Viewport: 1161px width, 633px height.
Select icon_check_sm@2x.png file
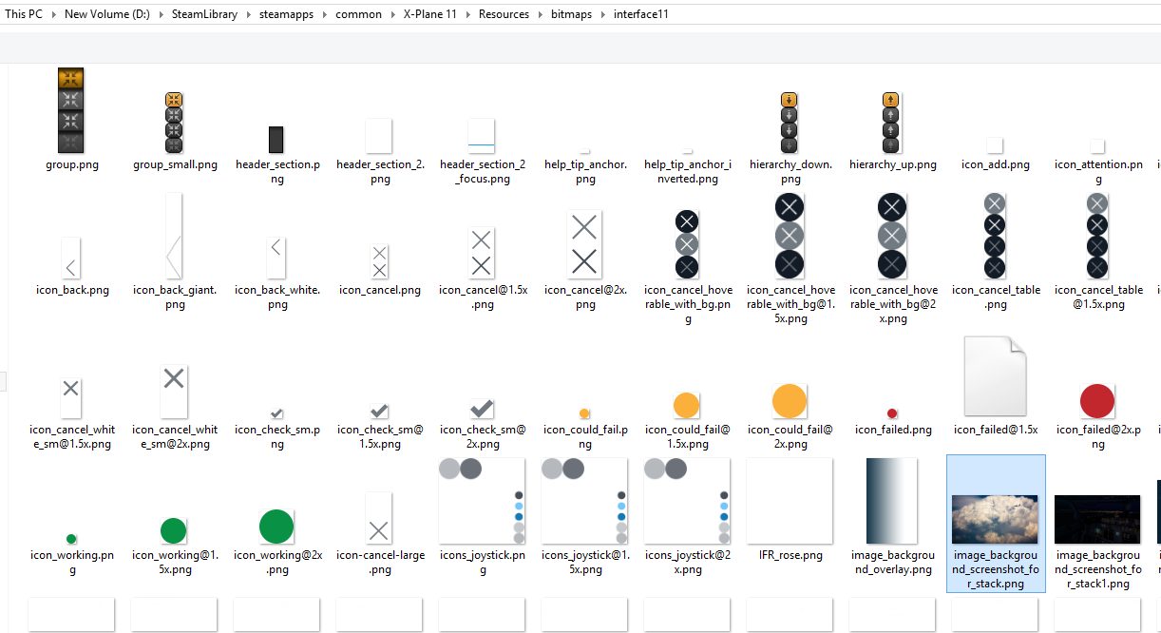(x=482, y=409)
